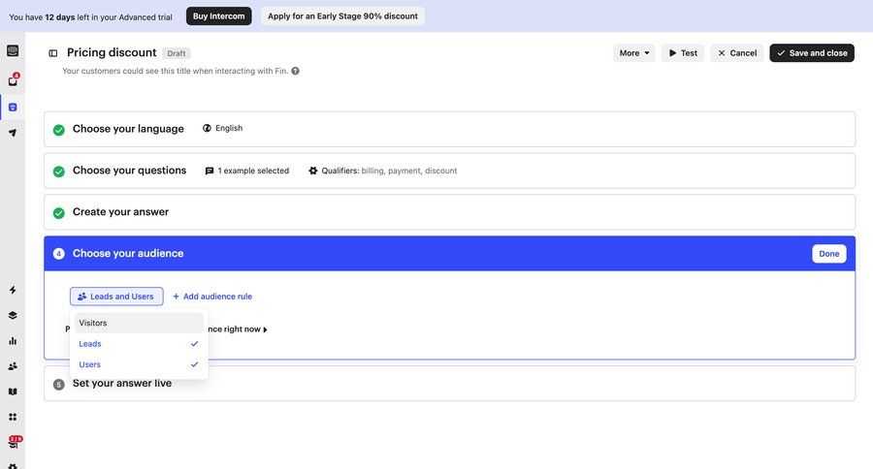Open the Inbox icon in left sidebar
873x469 pixels.
point(13,80)
